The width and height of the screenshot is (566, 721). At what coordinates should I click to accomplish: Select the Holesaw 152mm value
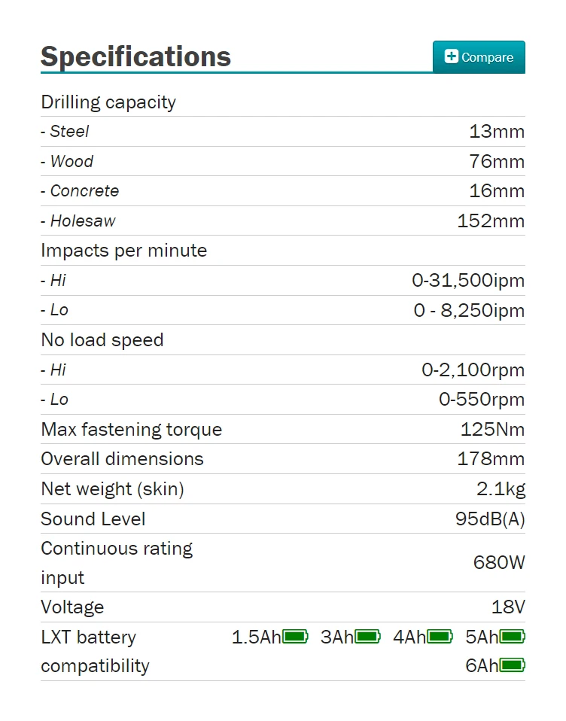(x=491, y=221)
